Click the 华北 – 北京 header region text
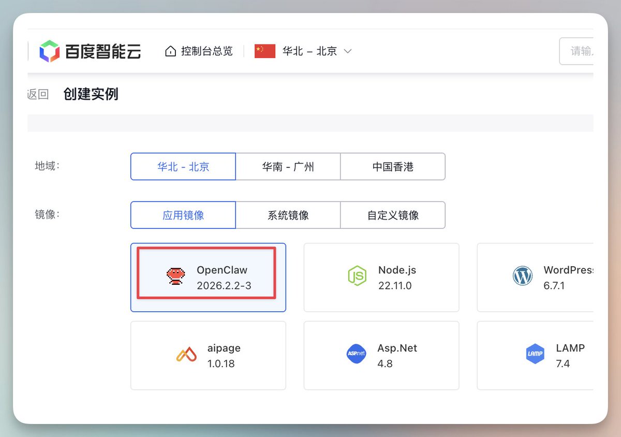This screenshot has width=621, height=437. tap(309, 51)
